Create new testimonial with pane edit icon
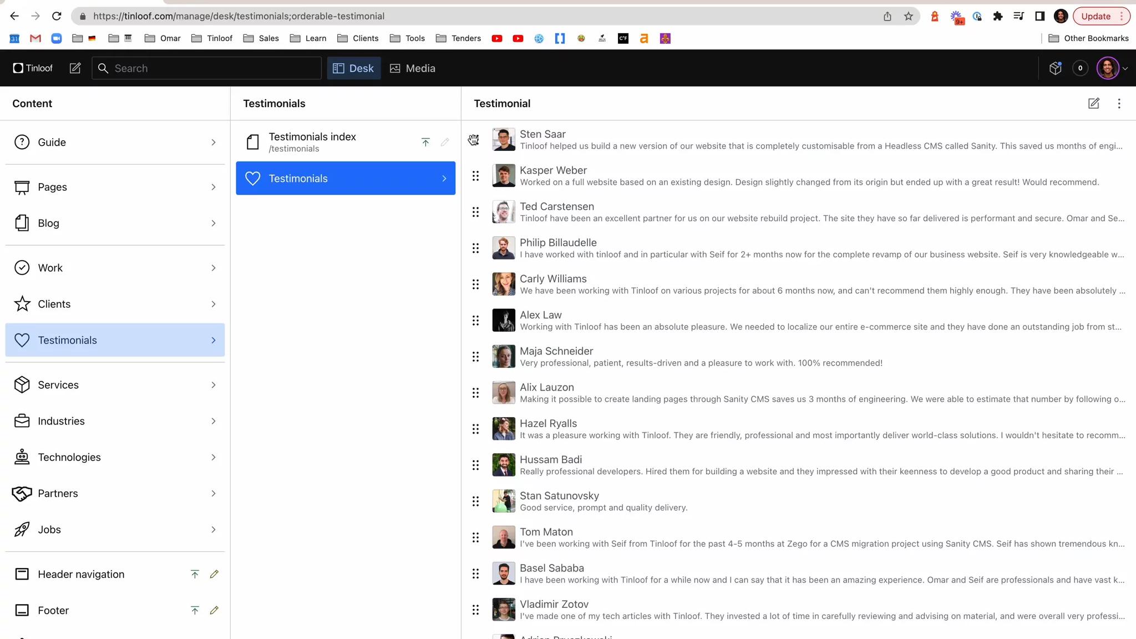Image resolution: width=1136 pixels, height=639 pixels. pos(1093,104)
